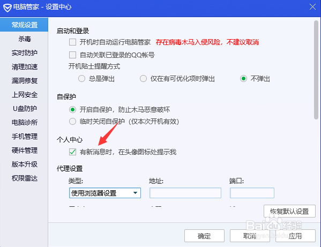Uncheck 有新消息时，在头像图标处提示我
The image size is (321, 247).
point(72,152)
